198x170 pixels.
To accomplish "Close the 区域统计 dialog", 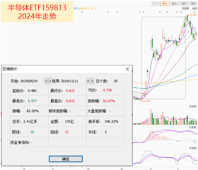I will tap(127, 69).
